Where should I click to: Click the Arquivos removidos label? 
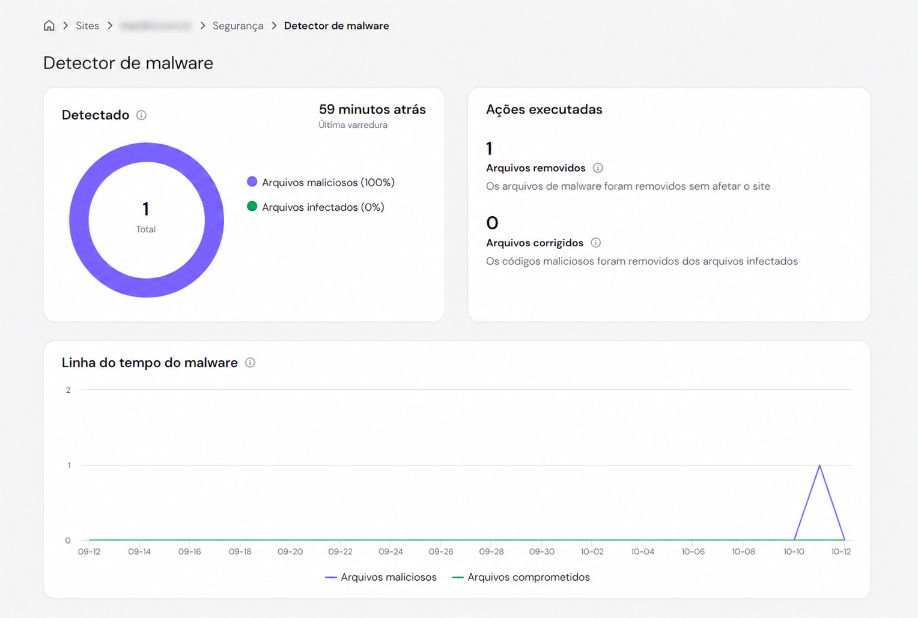point(536,168)
